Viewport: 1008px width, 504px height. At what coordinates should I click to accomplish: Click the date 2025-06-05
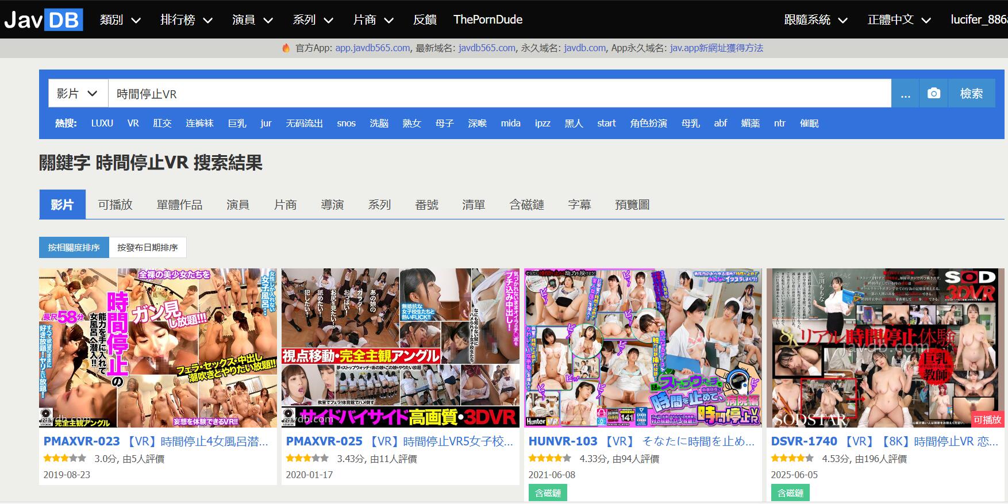pyautogui.click(x=795, y=475)
